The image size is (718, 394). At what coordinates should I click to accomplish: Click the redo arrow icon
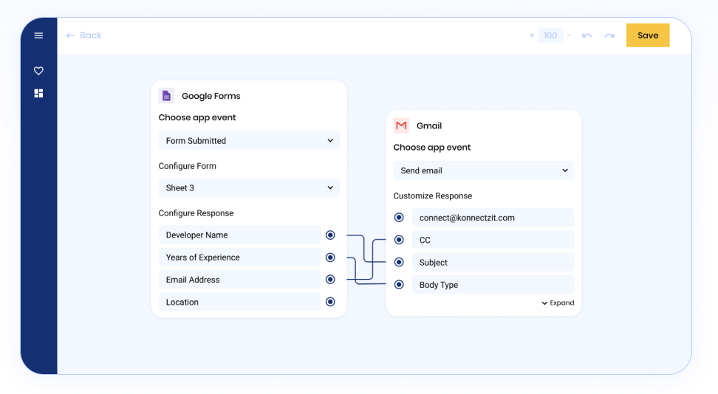point(609,35)
